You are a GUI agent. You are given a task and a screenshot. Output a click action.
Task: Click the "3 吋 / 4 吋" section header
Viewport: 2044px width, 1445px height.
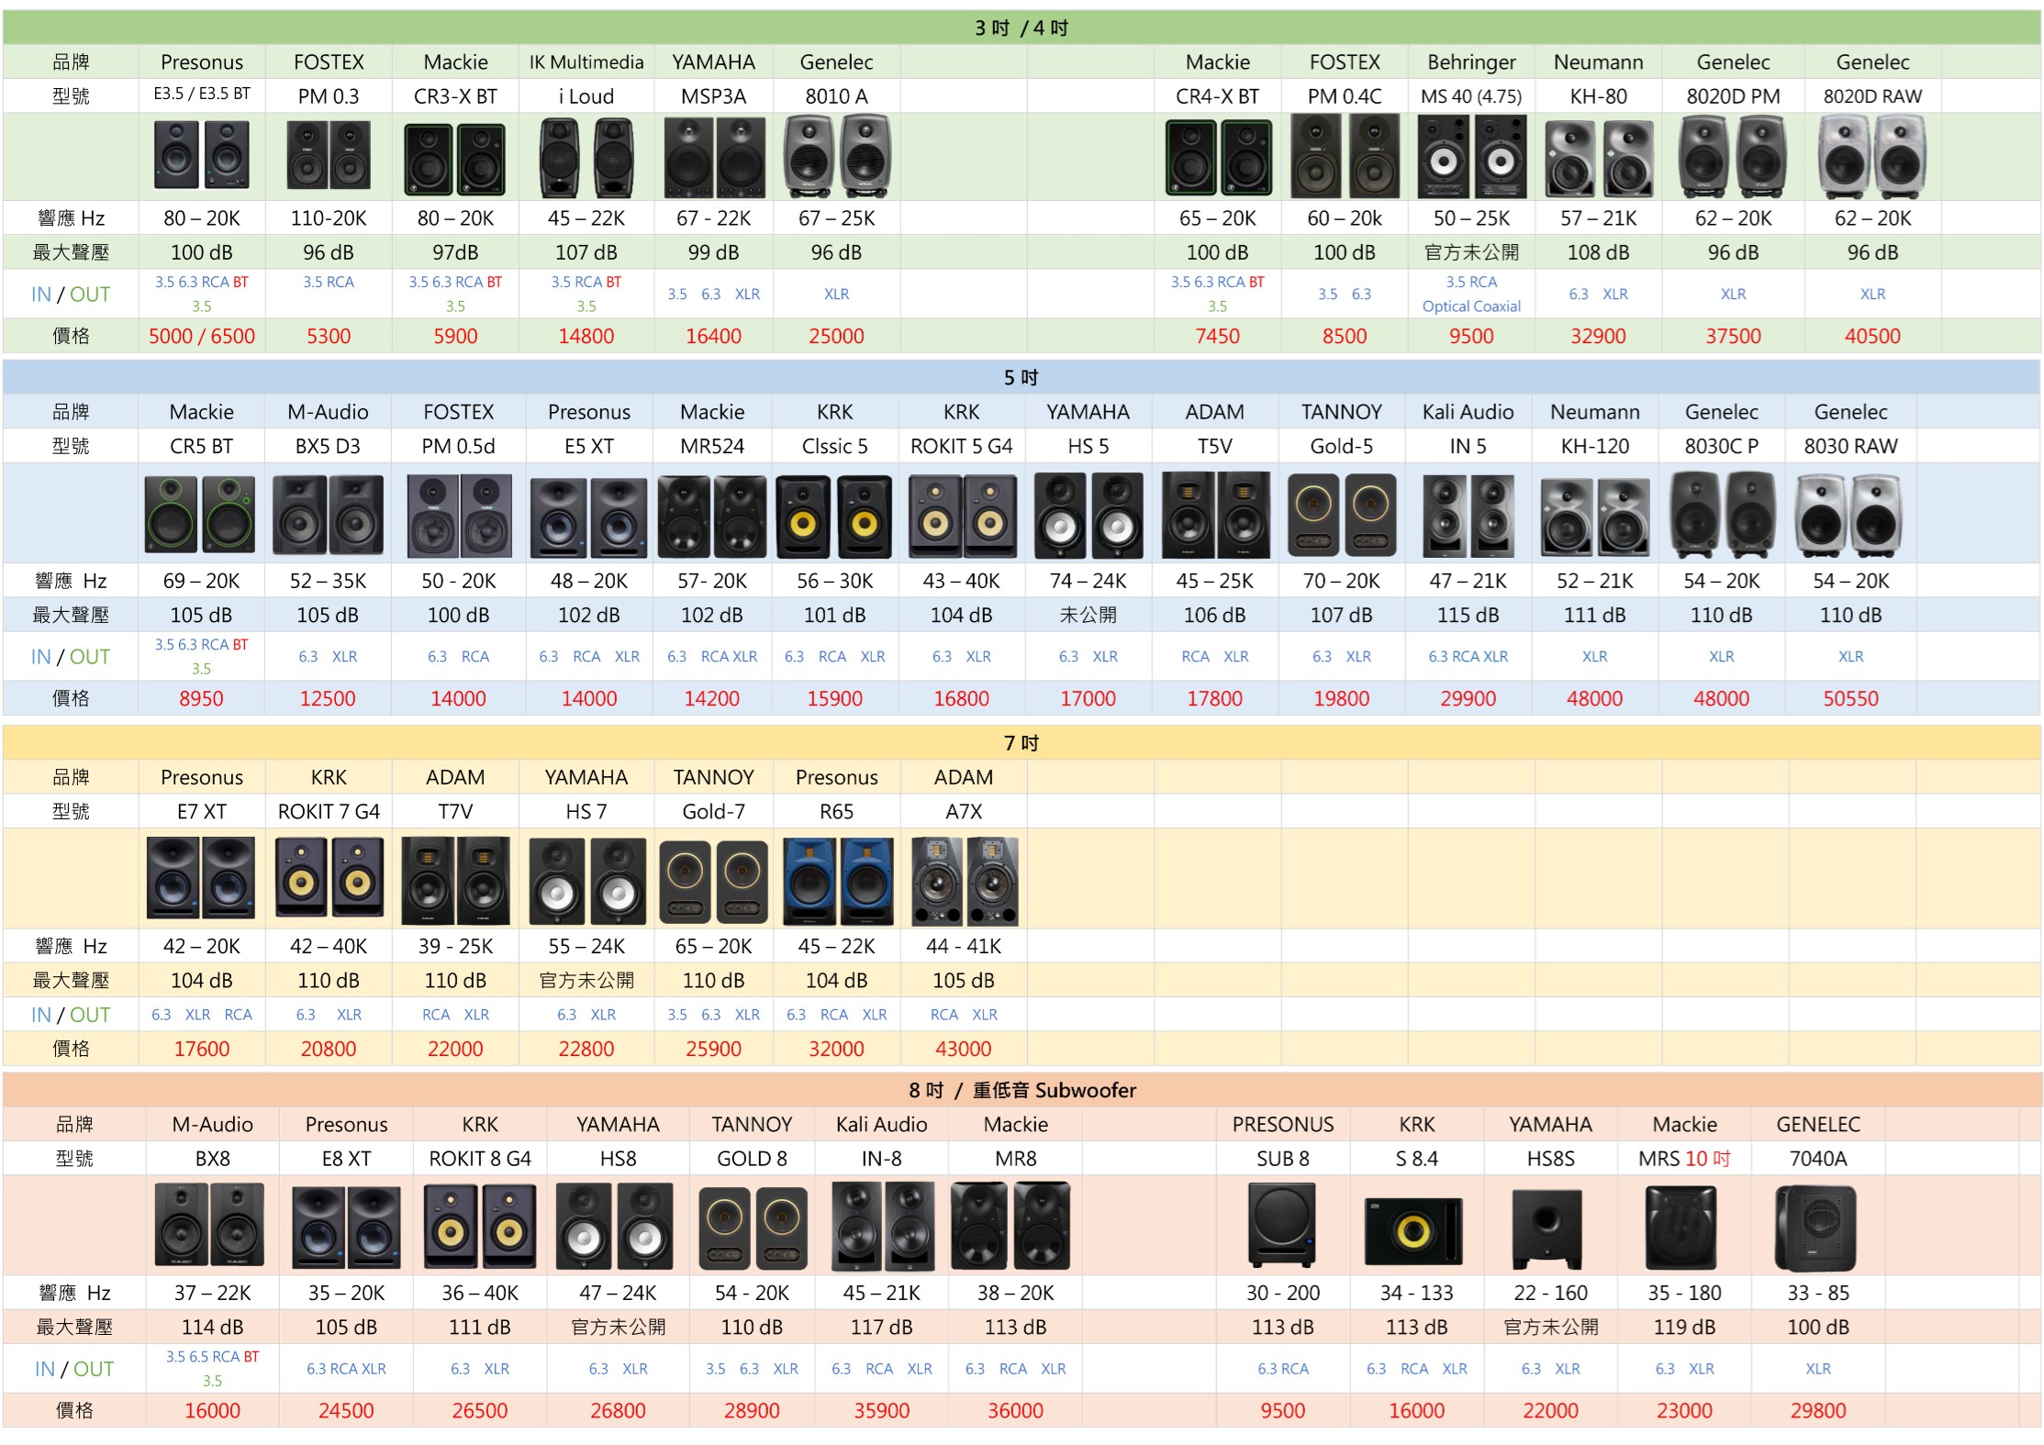point(1022,28)
